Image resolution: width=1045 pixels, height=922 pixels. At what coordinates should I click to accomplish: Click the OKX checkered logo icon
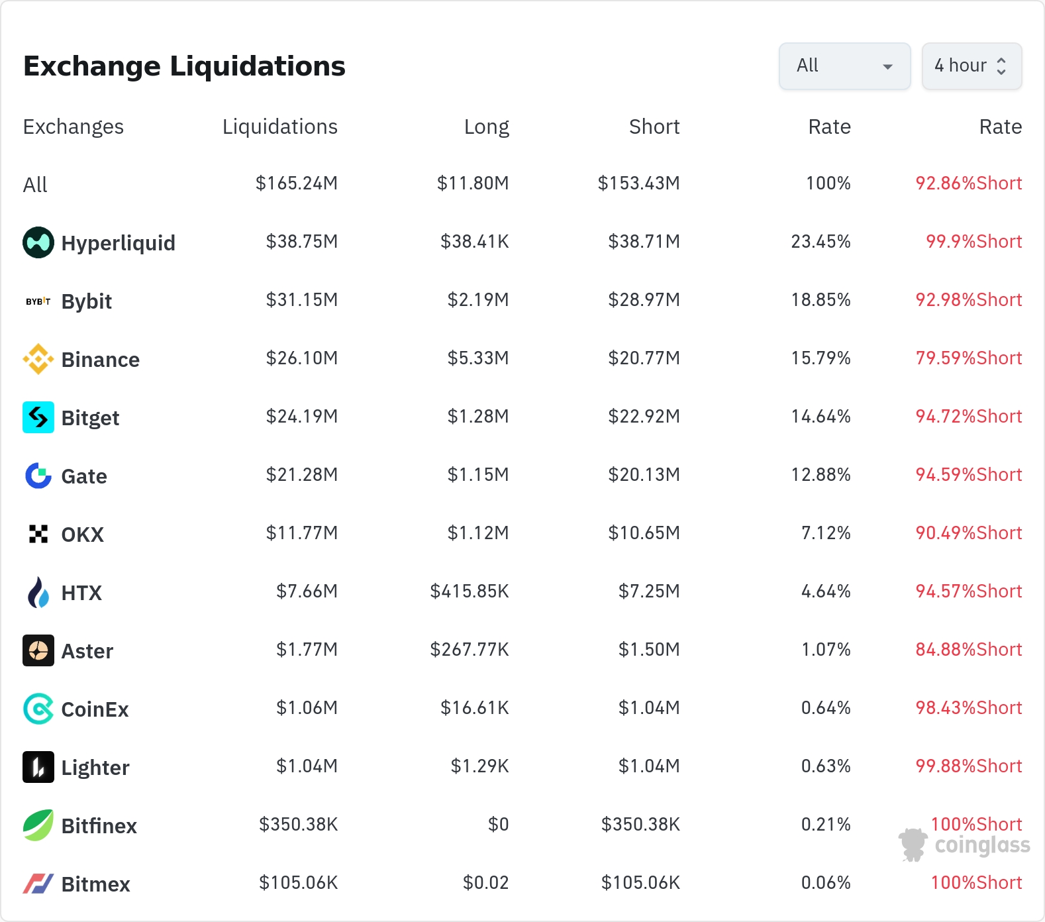38,534
